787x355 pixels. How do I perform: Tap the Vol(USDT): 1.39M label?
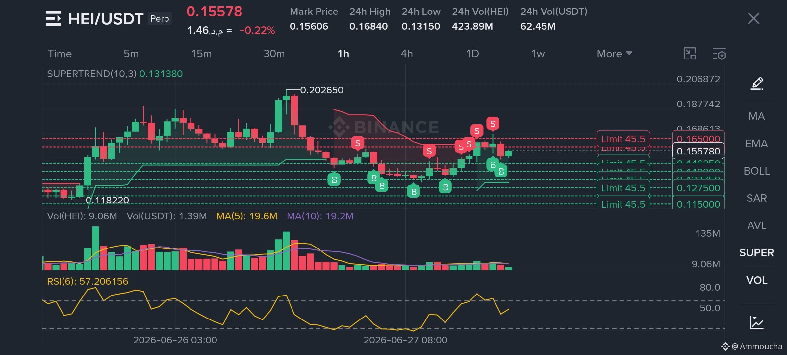(167, 216)
